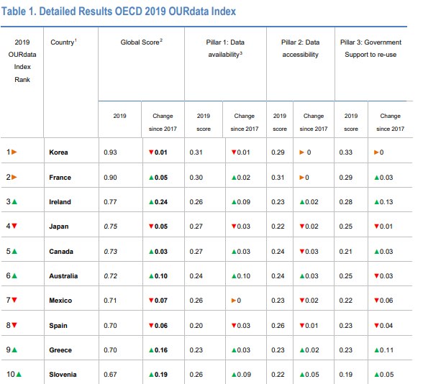
Task: Click Canada's Pillar 3 score 0.21
Action: 346,252
